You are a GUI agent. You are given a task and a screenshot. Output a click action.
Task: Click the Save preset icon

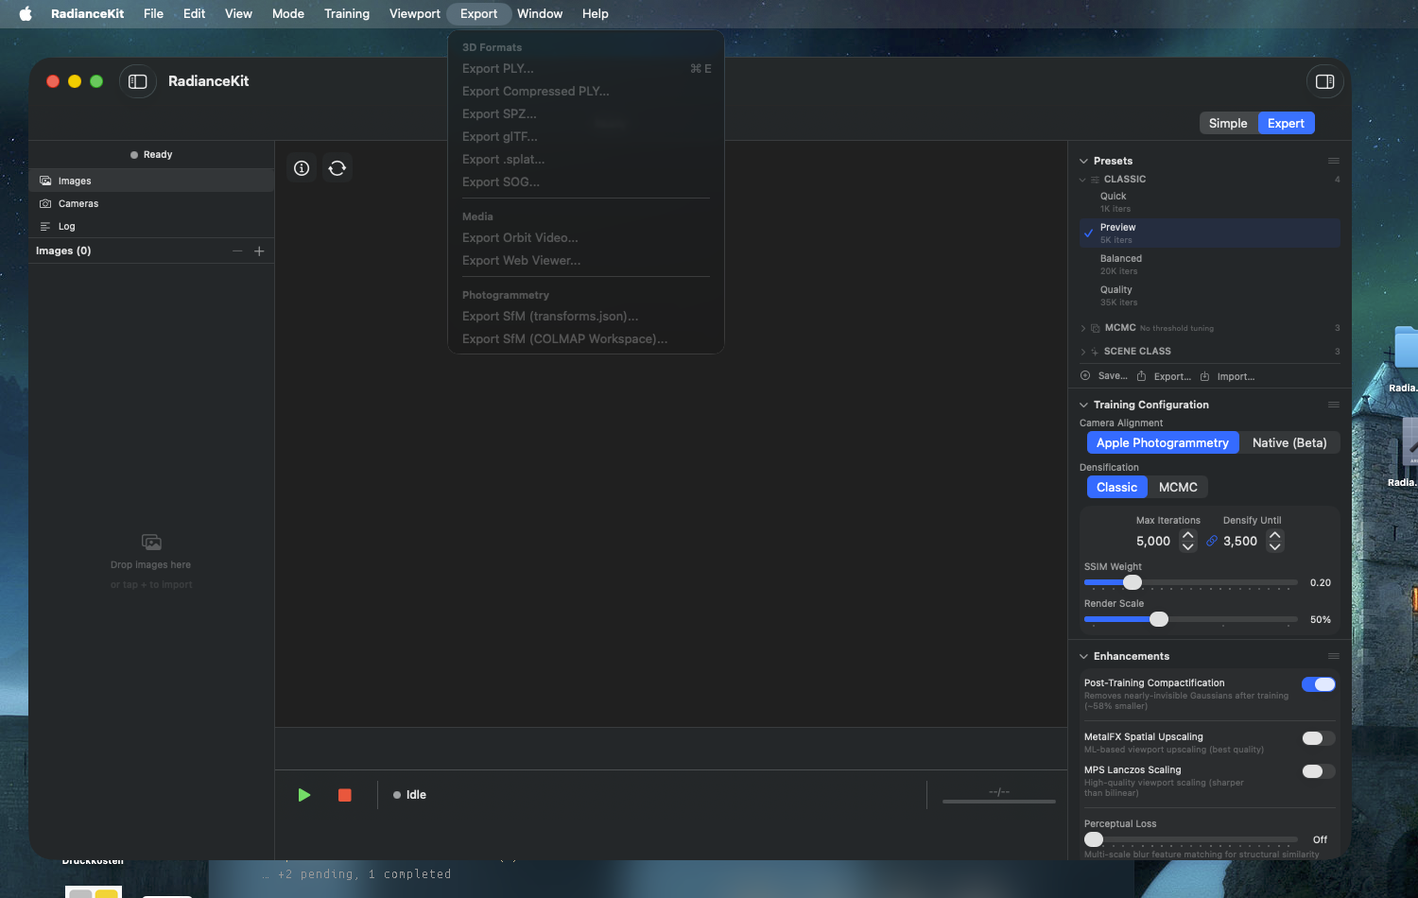pyautogui.click(x=1085, y=375)
